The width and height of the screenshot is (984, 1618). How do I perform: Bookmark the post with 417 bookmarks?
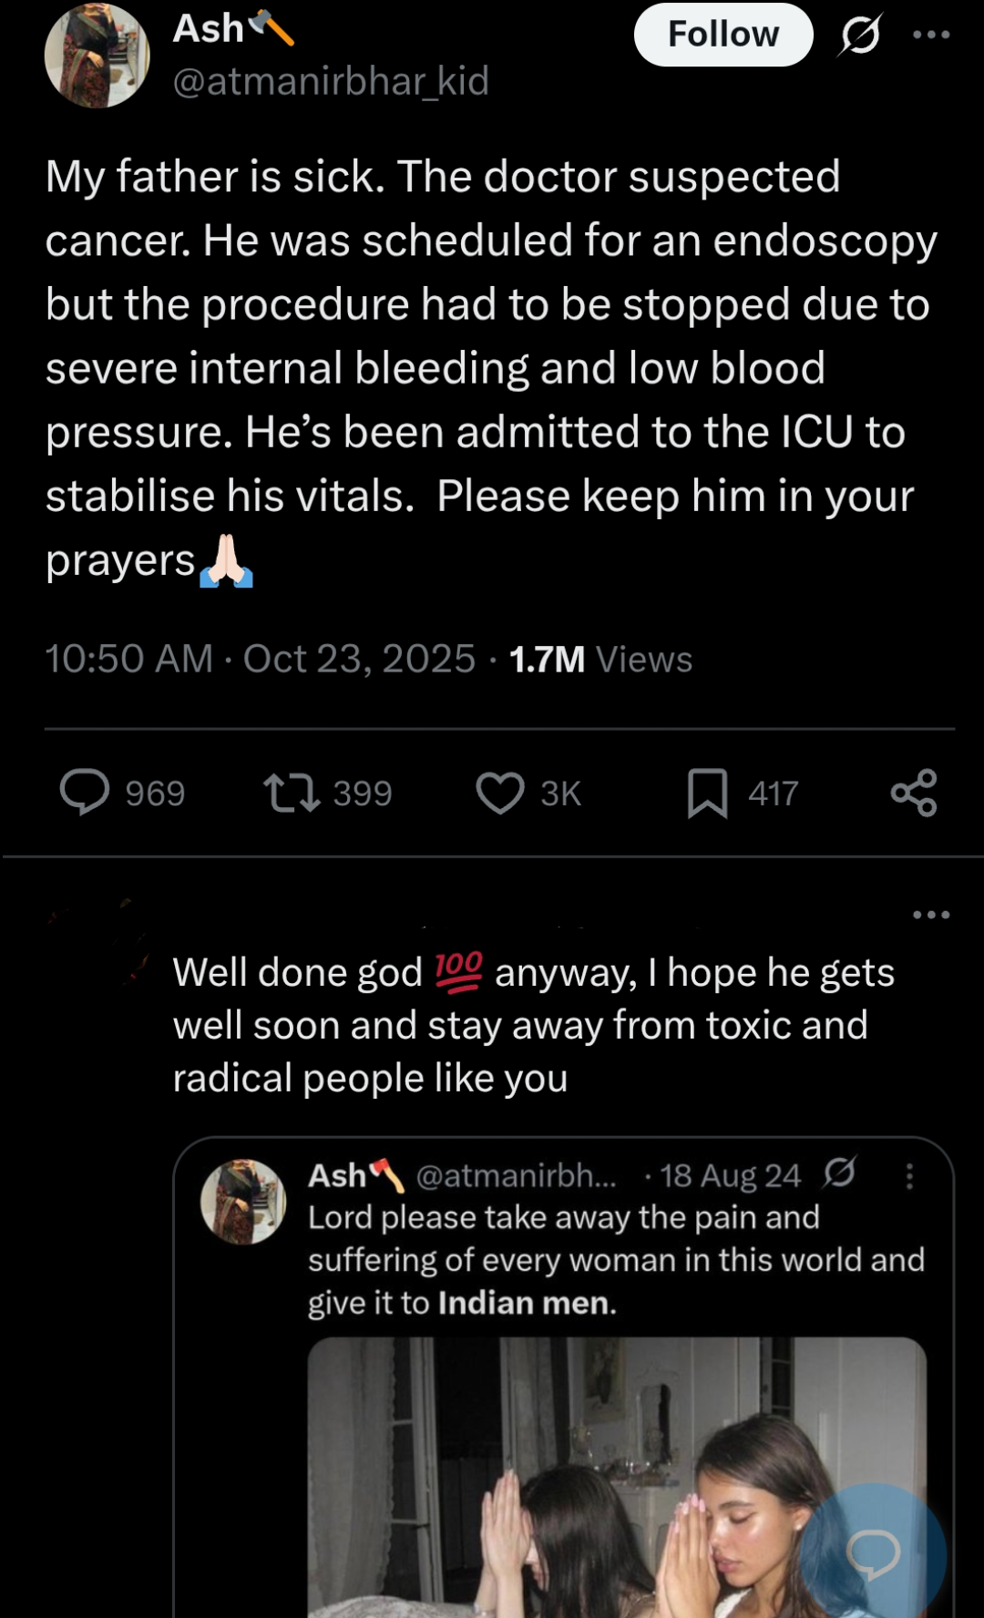coord(707,793)
